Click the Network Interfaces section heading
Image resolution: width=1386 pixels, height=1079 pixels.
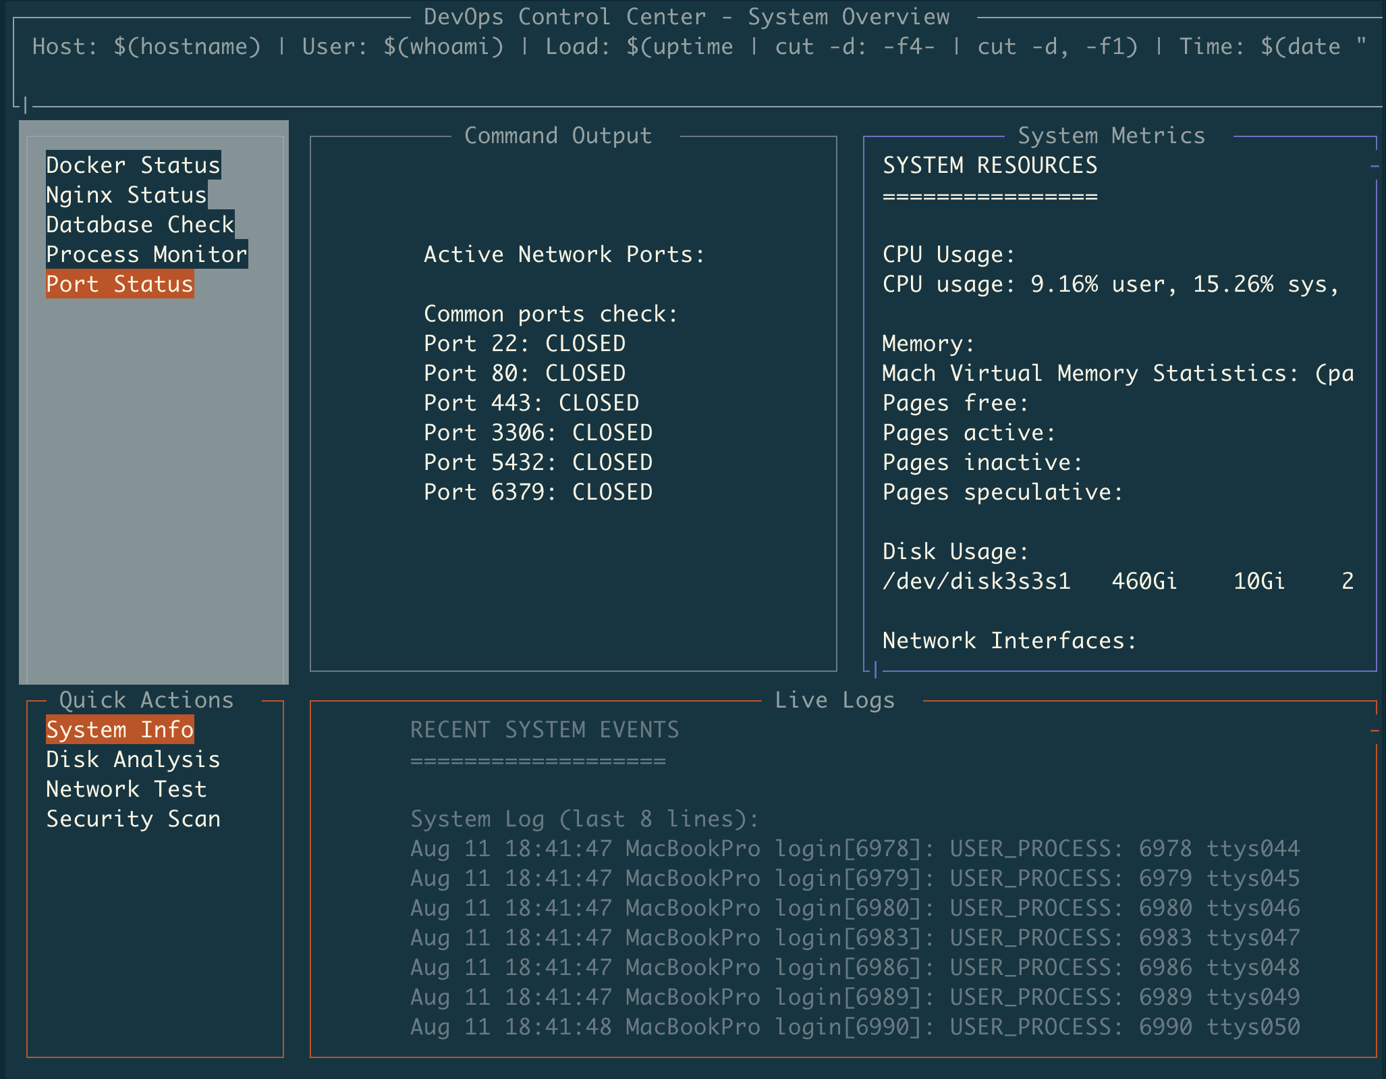pos(1008,639)
